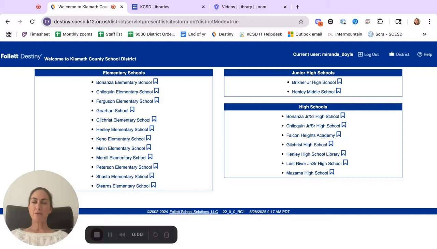437x249 pixels.
Task: Delete the Loom recording trash icon
Action: tap(167, 234)
